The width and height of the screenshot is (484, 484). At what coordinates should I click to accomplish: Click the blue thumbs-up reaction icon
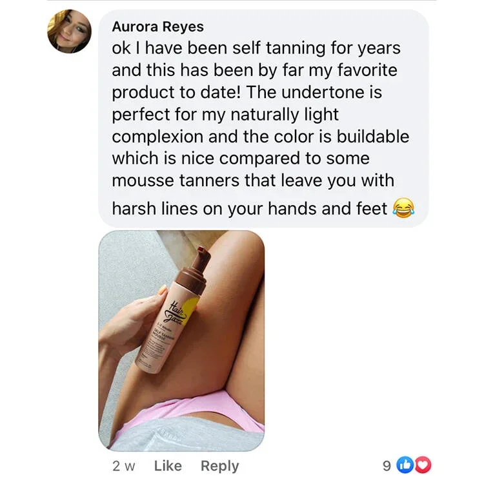(406, 465)
